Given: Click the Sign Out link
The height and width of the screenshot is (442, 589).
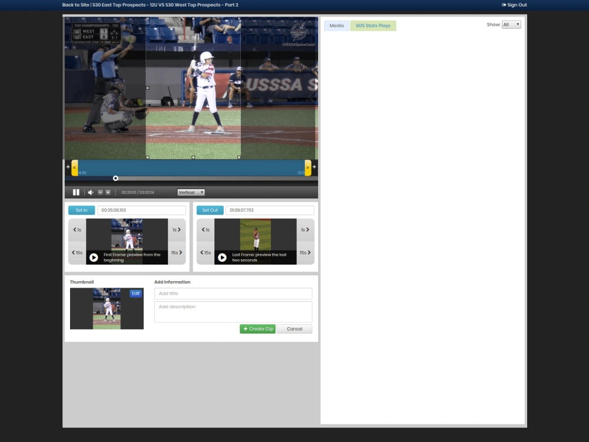Looking at the screenshot, I should (514, 5).
